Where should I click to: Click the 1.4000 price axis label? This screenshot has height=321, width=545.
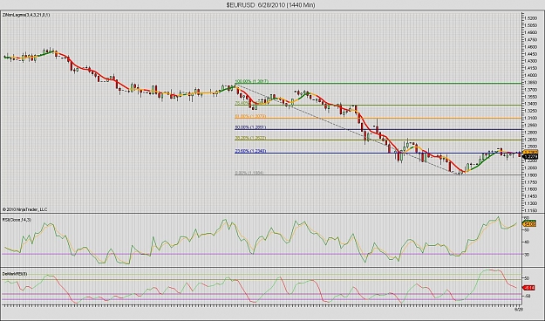pos(531,75)
